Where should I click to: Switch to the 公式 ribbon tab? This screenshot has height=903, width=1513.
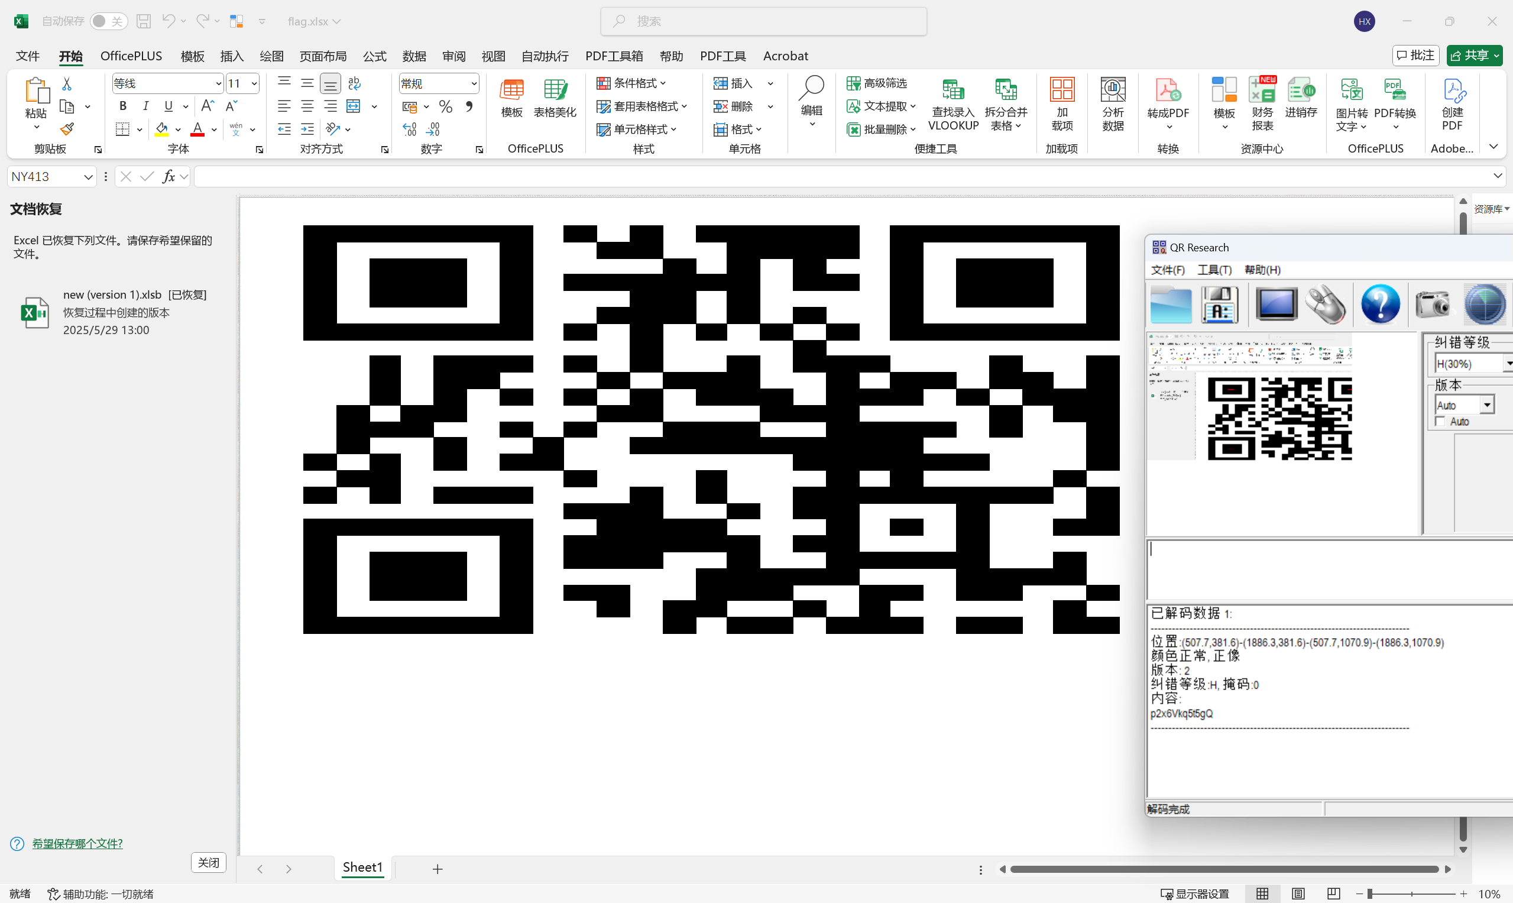click(375, 56)
